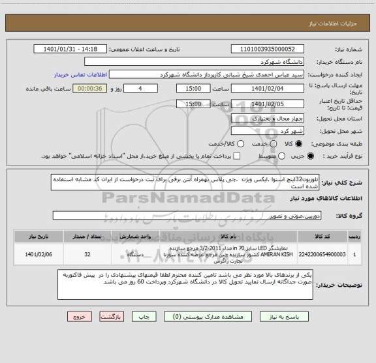Click the نام دستگاه خریدار field
The width and height of the screenshot is (376, 363).
(x=195, y=61)
